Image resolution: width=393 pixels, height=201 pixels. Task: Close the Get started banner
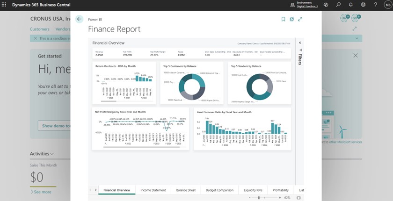click(x=356, y=56)
